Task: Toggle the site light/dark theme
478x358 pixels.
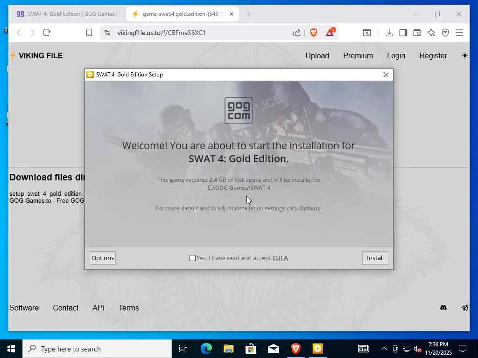Action: 464,56
